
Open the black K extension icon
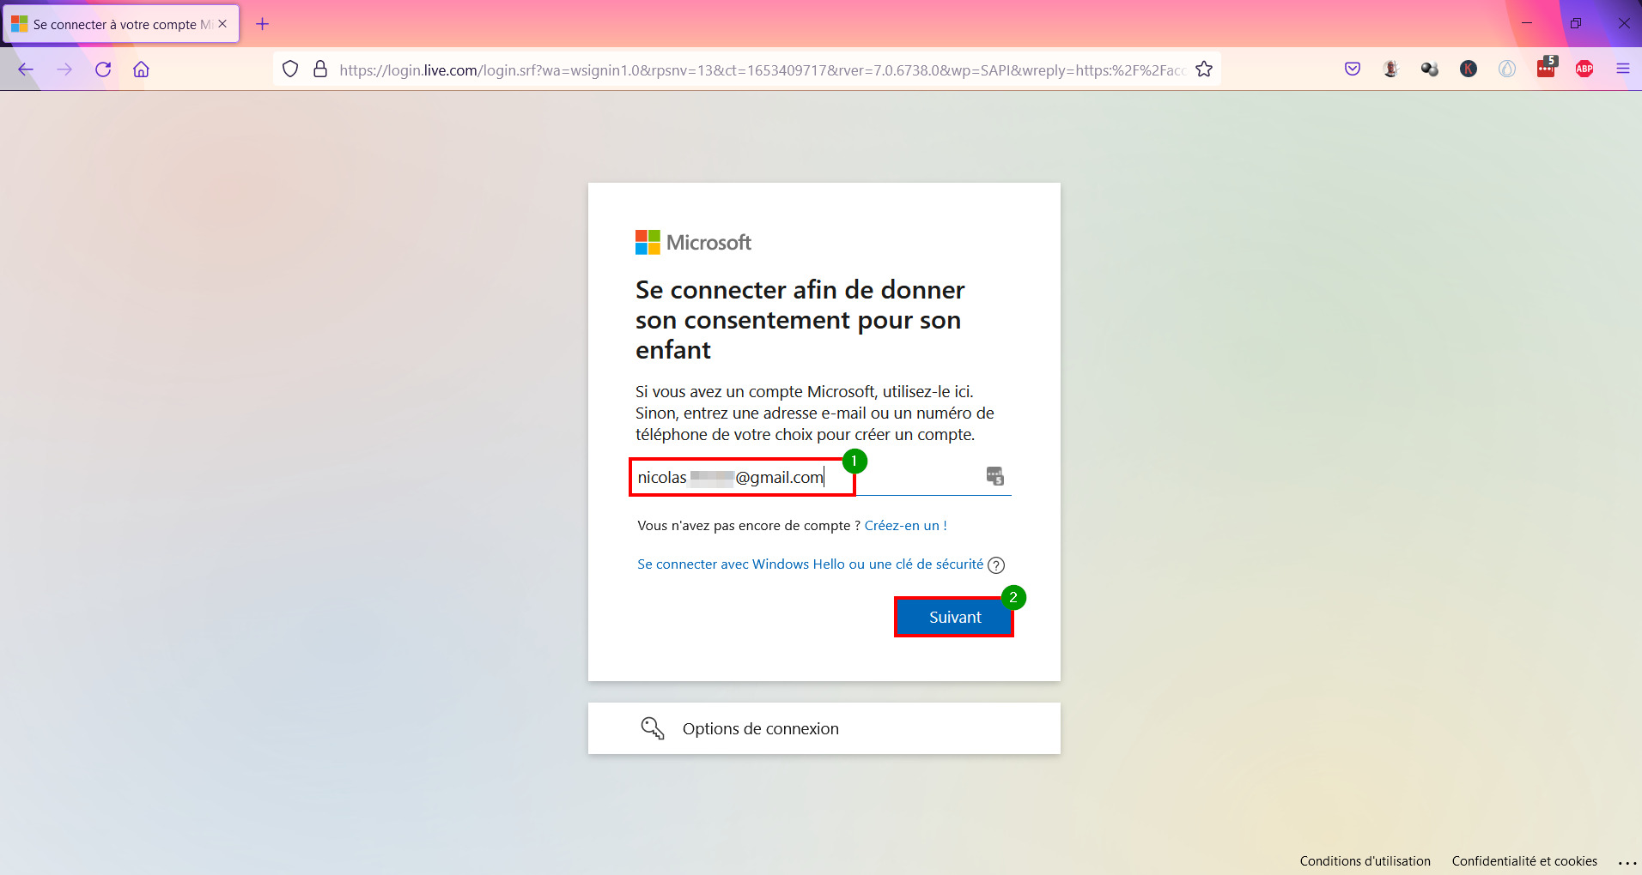pos(1469,69)
